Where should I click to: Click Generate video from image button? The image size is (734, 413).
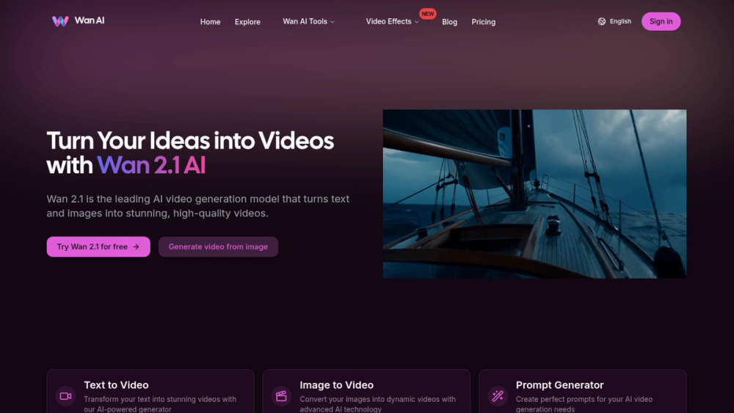pos(218,246)
